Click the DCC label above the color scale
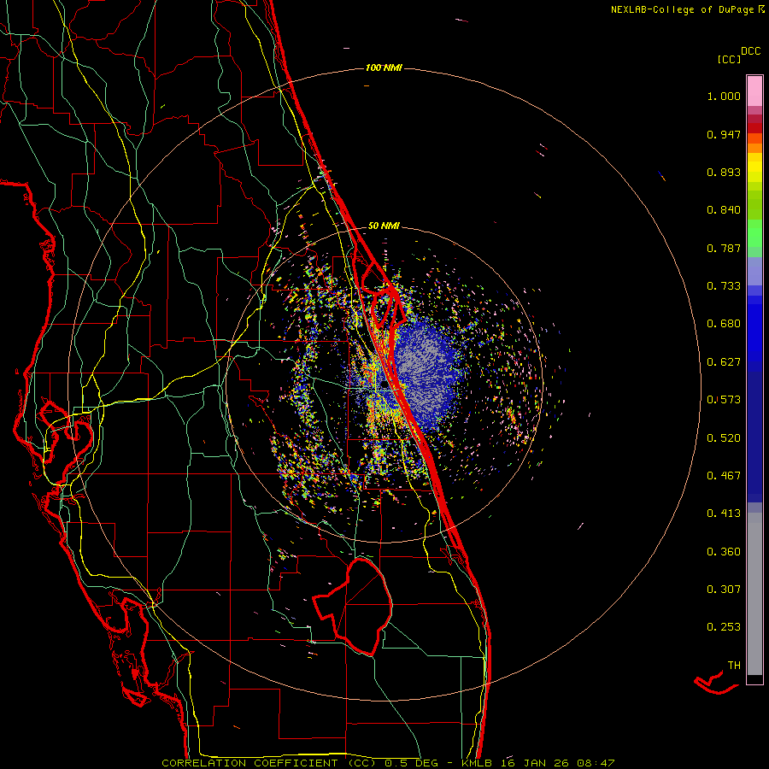The height and width of the screenshot is (769, 769). coord(750,51)
